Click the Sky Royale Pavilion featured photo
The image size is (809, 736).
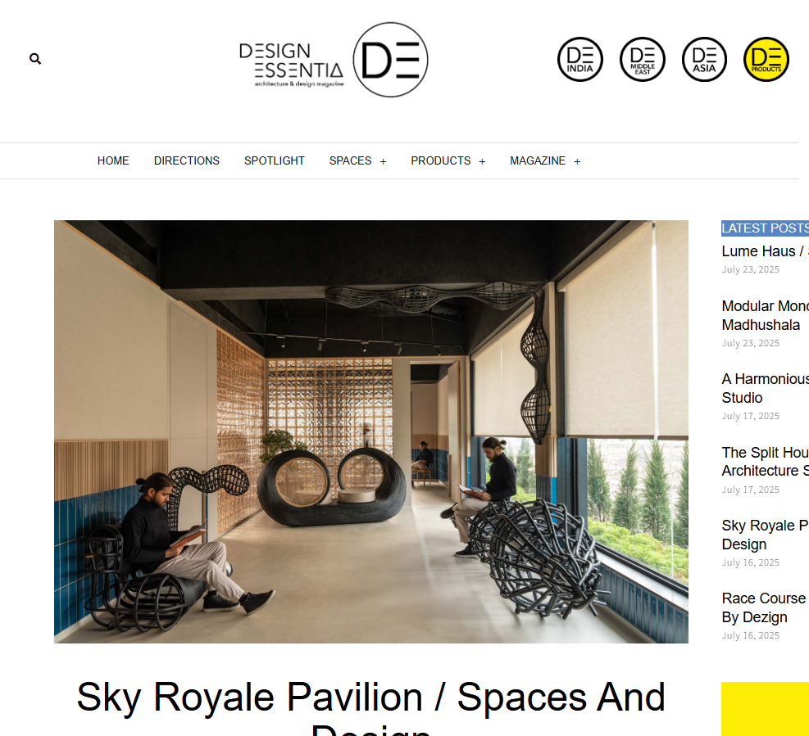tap(371, 432)
